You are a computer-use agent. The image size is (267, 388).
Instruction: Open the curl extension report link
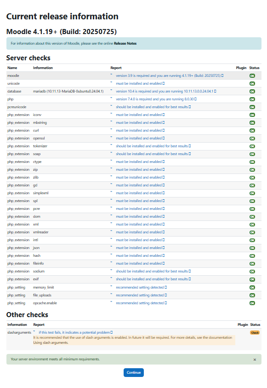click(140, 131)
